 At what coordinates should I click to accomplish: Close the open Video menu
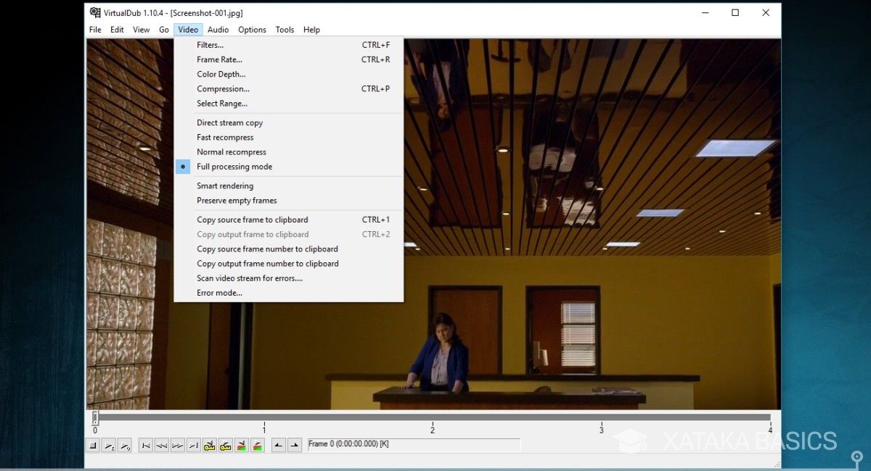[188, 30]
